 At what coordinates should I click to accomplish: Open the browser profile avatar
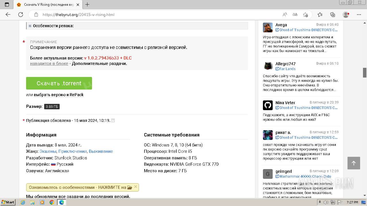point(346,15)
